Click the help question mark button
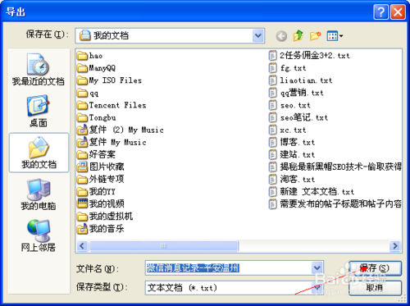This screenshot has height=306, width=410. click(x=381, y=12)
